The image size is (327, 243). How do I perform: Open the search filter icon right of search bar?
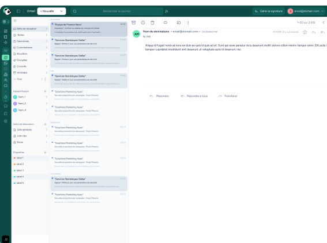click(167, 12)
